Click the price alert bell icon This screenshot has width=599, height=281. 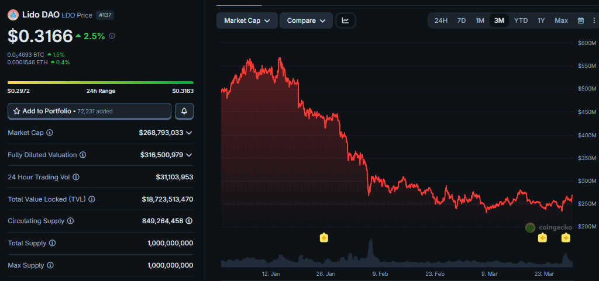(x=184, y=111)
